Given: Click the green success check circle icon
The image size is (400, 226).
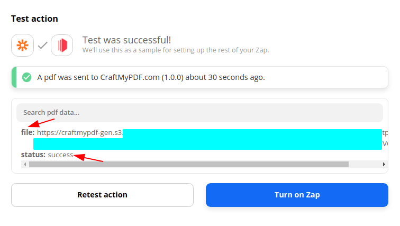Looking at the screenshot, I should [x=26, y=77].
